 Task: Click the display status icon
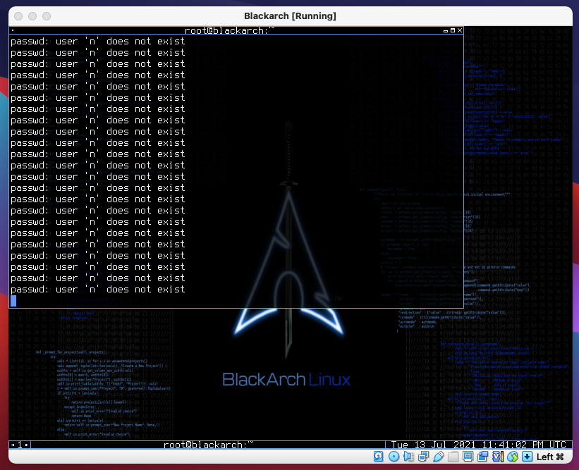tap(468, 457)
